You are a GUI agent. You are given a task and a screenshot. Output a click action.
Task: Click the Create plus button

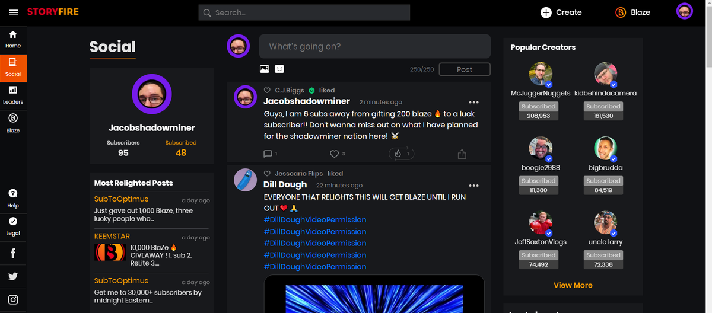click(561, 12)
